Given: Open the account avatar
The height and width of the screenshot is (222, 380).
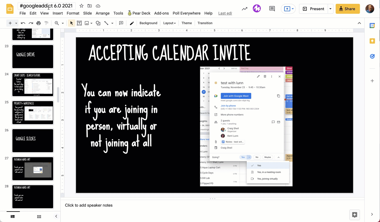Looking at the screenshot, I should click(x=370, y=9).
